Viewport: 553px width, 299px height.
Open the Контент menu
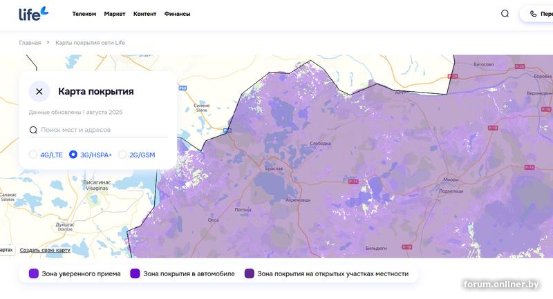(144, 14)
